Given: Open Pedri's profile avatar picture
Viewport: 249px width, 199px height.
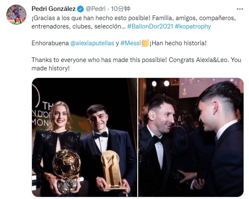Looking at the screenshot, I should point(16,15).
